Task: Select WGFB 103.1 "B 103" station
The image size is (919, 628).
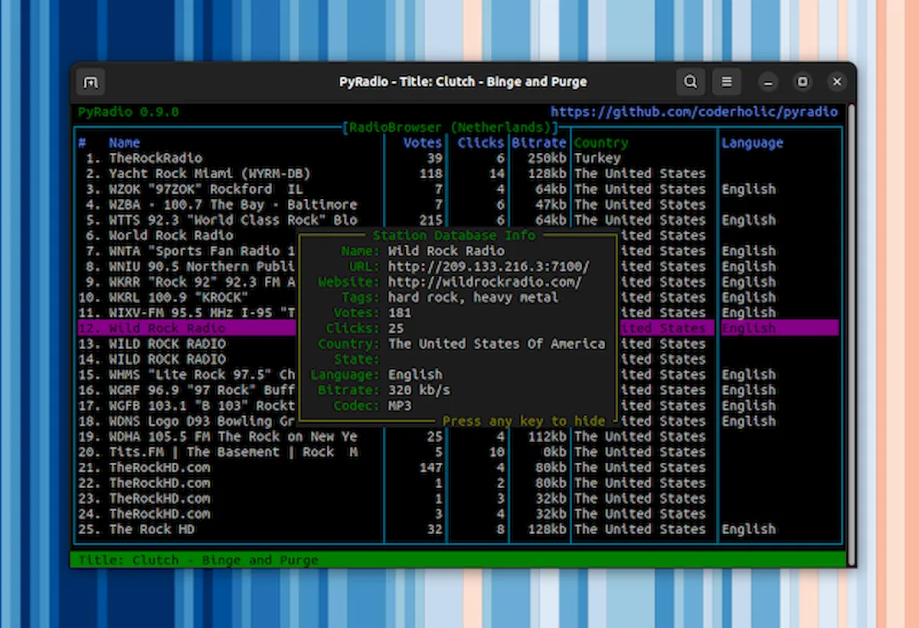Action: tap(187, 405)
